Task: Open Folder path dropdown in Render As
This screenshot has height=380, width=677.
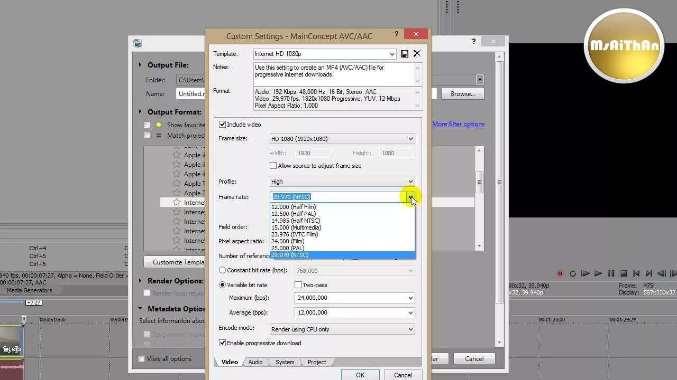Action: pyautogui.click(x=480, y=80)
